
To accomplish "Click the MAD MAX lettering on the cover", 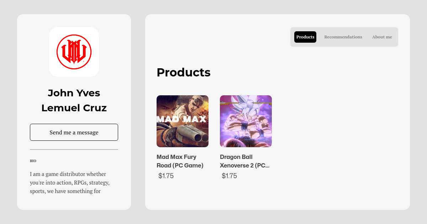I will click(182, 119).
